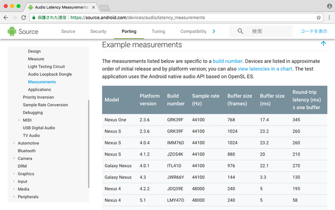This screenshot has width=335, height=210.
Task: Click the browser back arrow
Action: tap(6, 17)
